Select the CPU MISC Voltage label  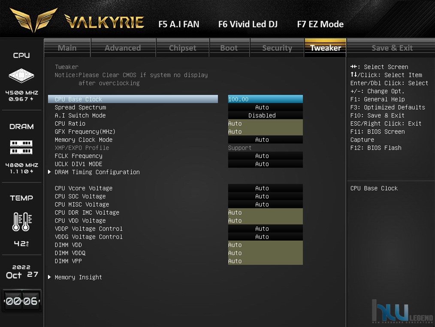(x=82, y=204)
